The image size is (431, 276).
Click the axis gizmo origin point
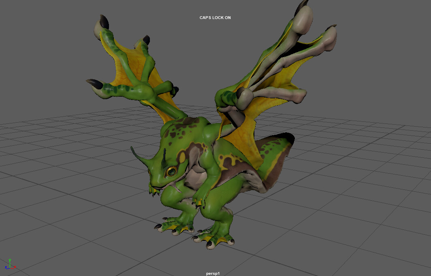pyautogui.click(x=10, y=268)
